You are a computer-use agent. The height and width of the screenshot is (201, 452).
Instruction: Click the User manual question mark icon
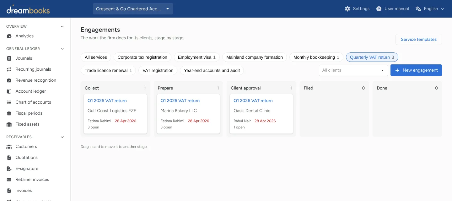click(x=379, y=9)
